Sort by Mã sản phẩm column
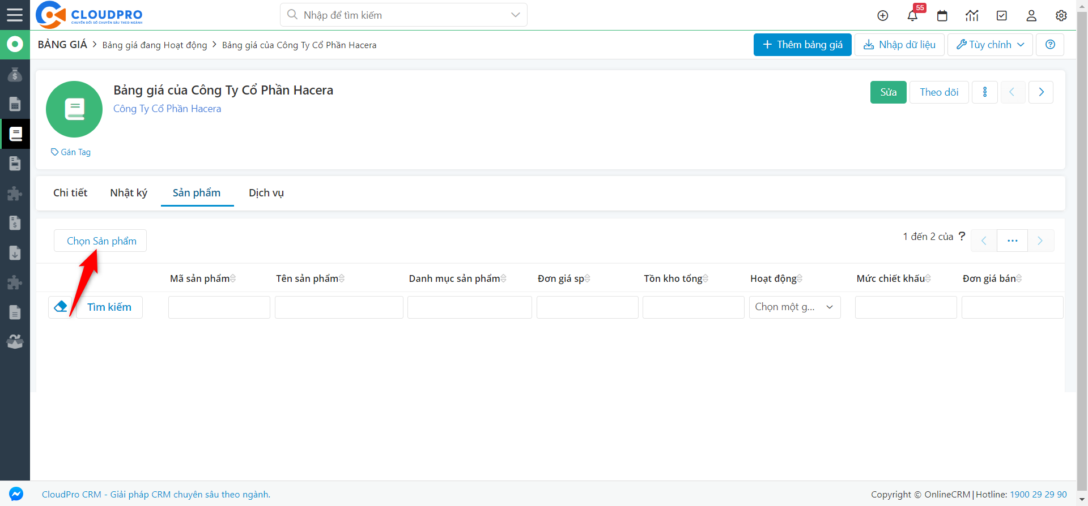Viewport: 1088px width, 506px height. point(203,278)
